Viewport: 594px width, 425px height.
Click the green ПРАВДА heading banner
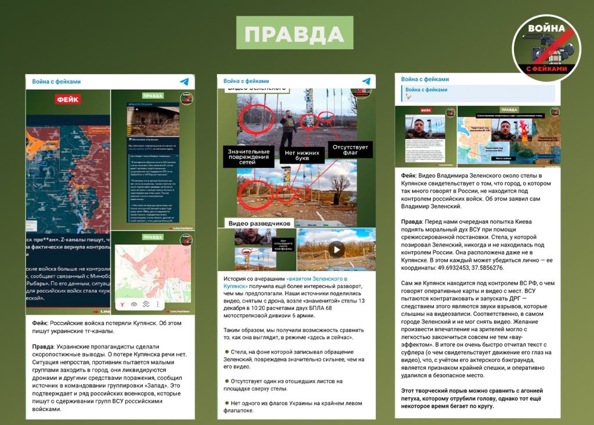[295, 32]
